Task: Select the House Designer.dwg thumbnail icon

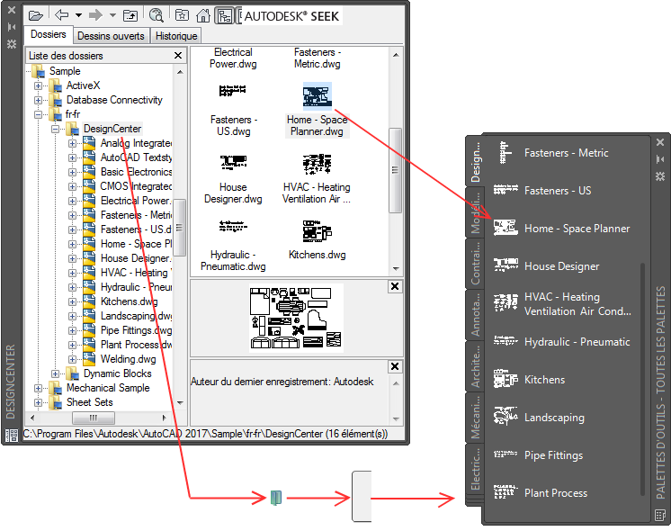Action: point(233,163)
